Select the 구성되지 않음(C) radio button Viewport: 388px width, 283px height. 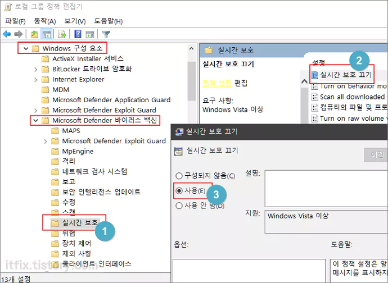[x=179, y=176]
